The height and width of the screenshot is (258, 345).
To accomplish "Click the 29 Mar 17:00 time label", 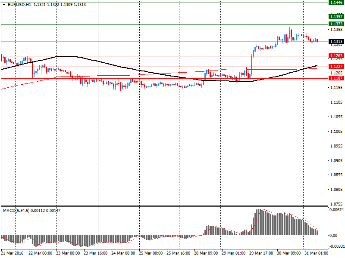I will coord(261,253).
